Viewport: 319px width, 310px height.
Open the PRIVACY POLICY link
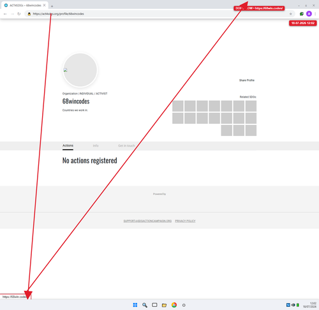(x=185, y=221)
